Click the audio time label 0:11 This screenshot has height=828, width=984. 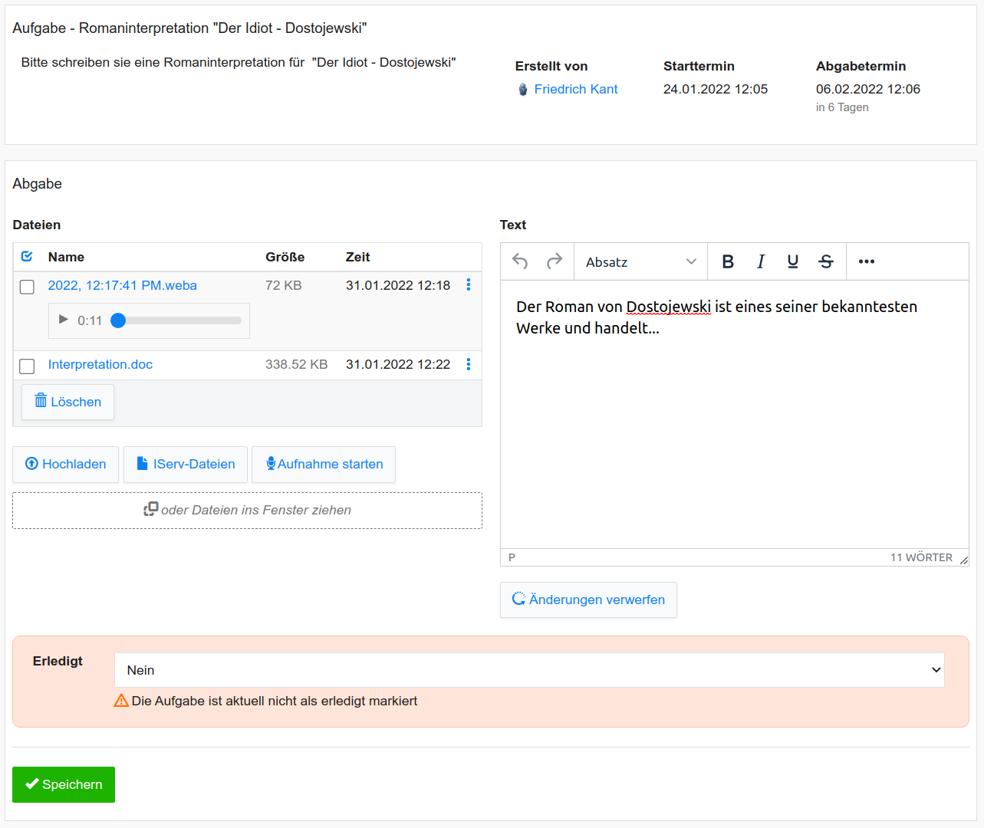coord(90,320)
